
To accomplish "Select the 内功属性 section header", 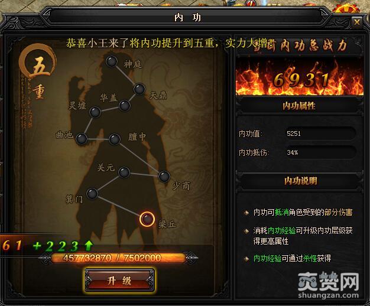I will tap(299, 106).
